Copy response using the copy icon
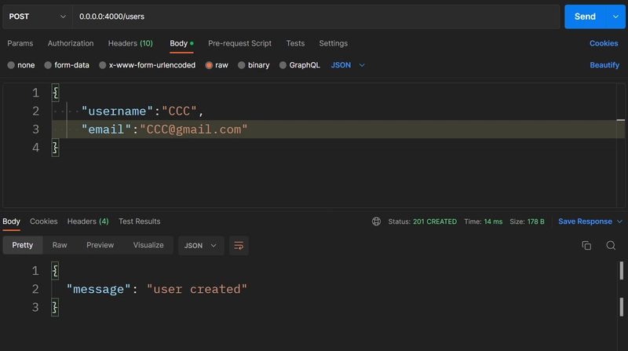628x351 pixels. click(586, 245)
